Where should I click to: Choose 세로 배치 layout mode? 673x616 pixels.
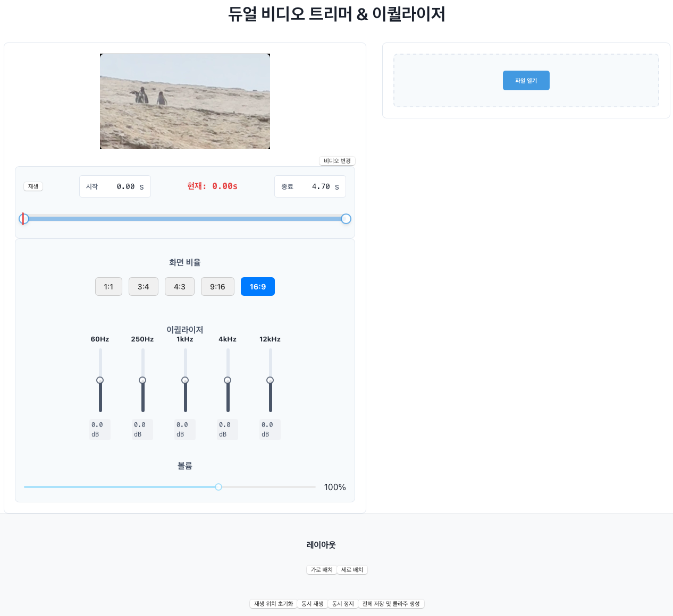click(x=352, y=569)
